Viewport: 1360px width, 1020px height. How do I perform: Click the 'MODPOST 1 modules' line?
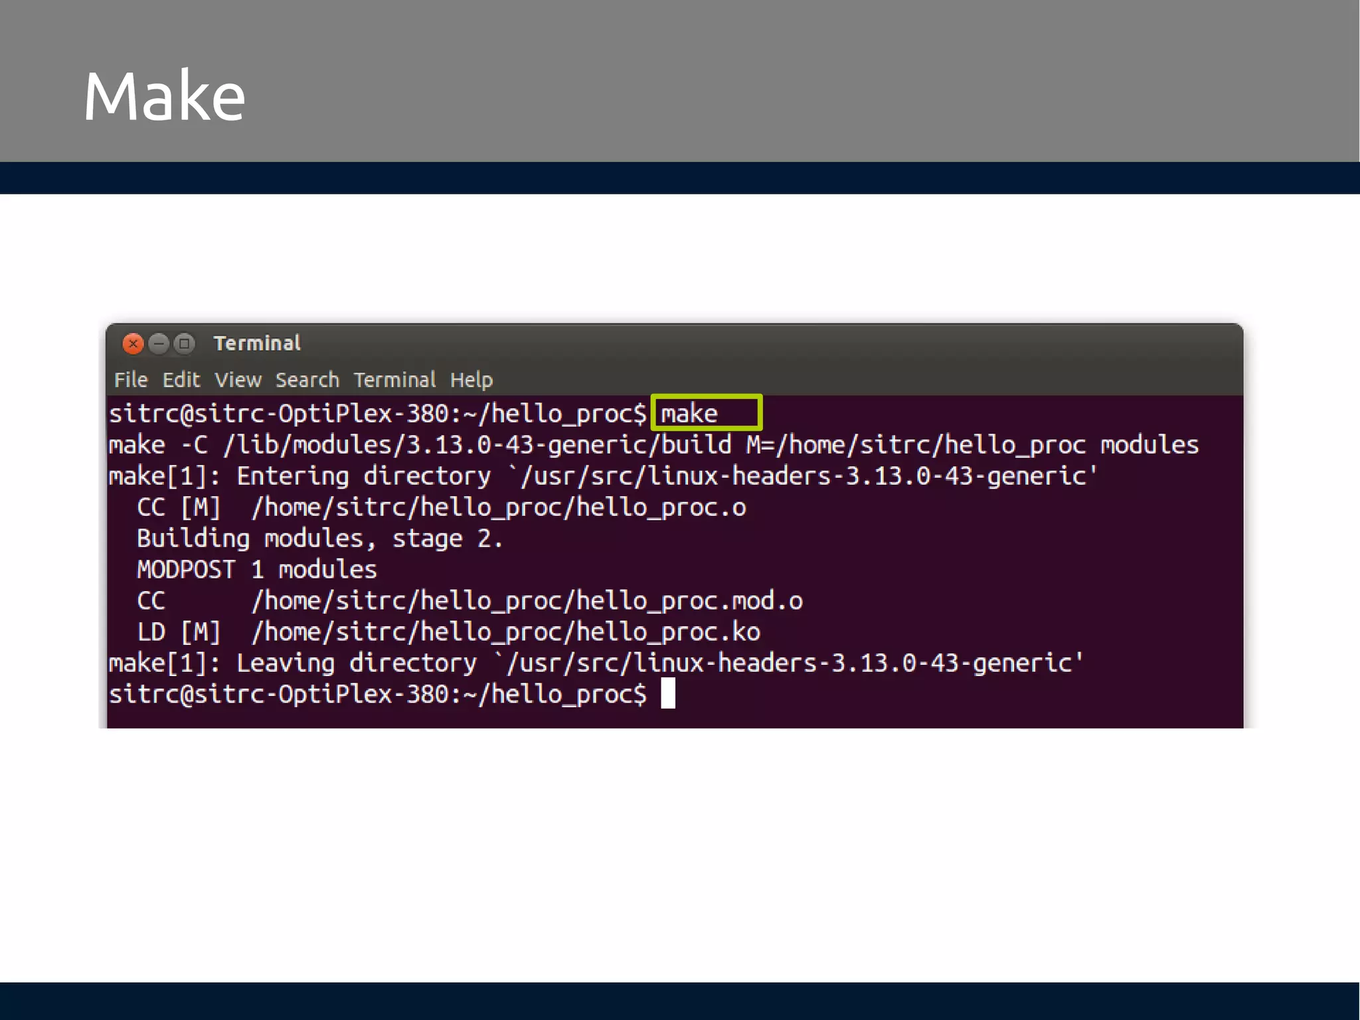(256, 570)
